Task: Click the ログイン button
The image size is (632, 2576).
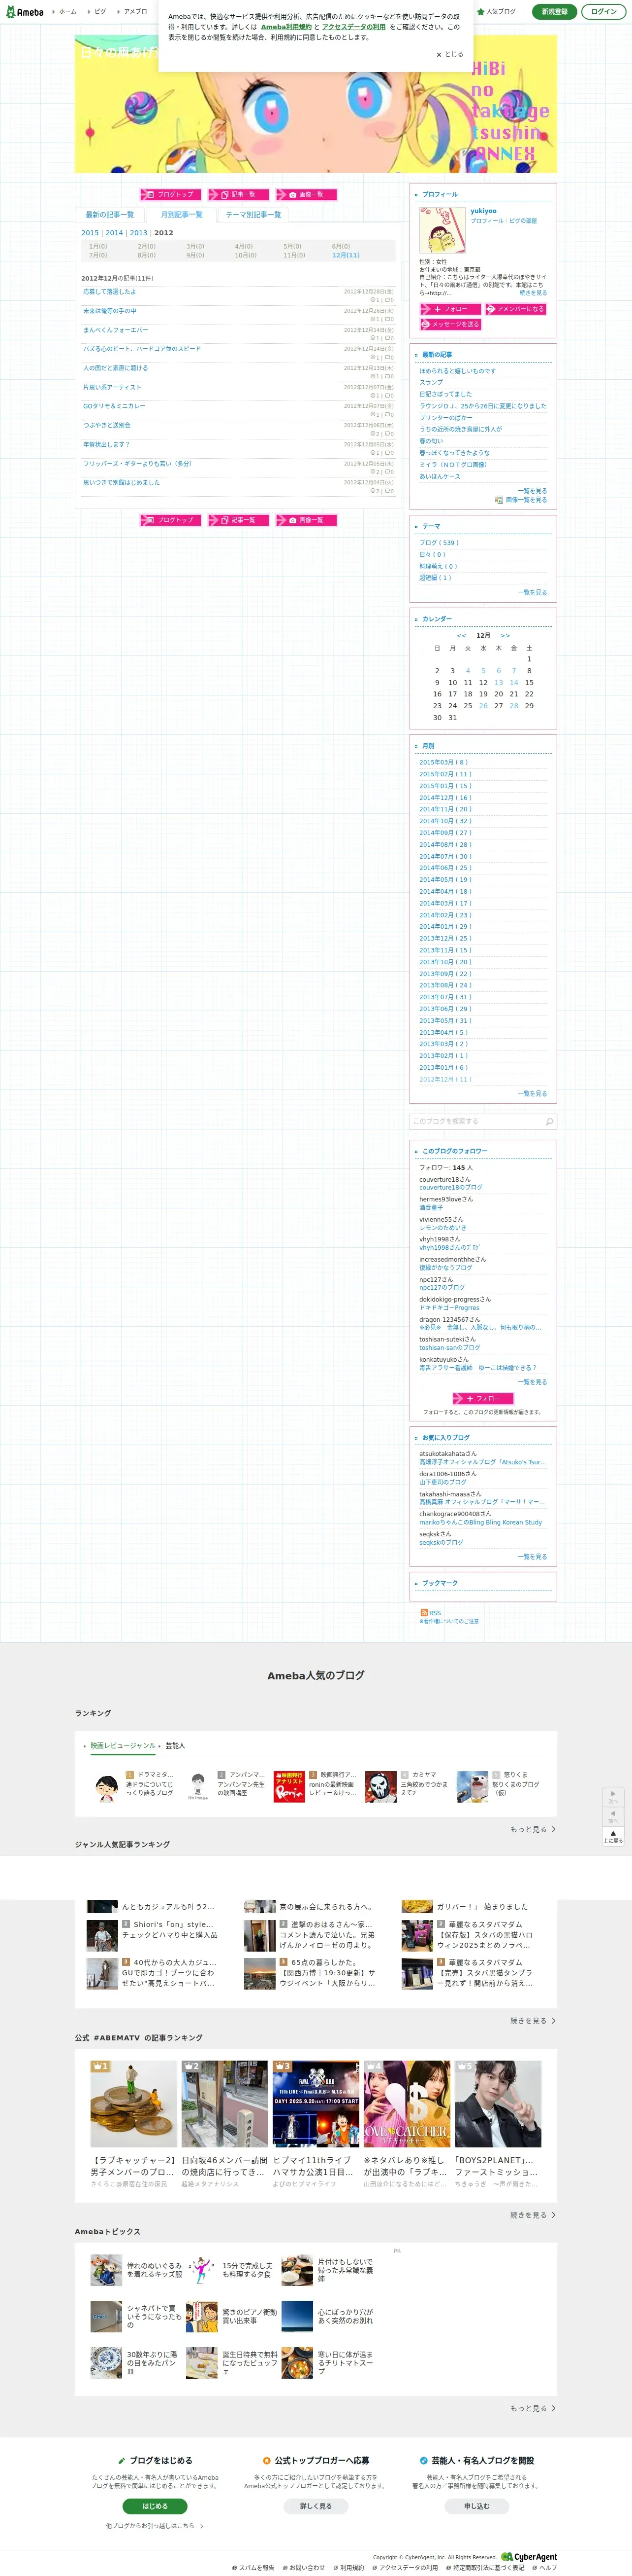Action: coord(603,12)
